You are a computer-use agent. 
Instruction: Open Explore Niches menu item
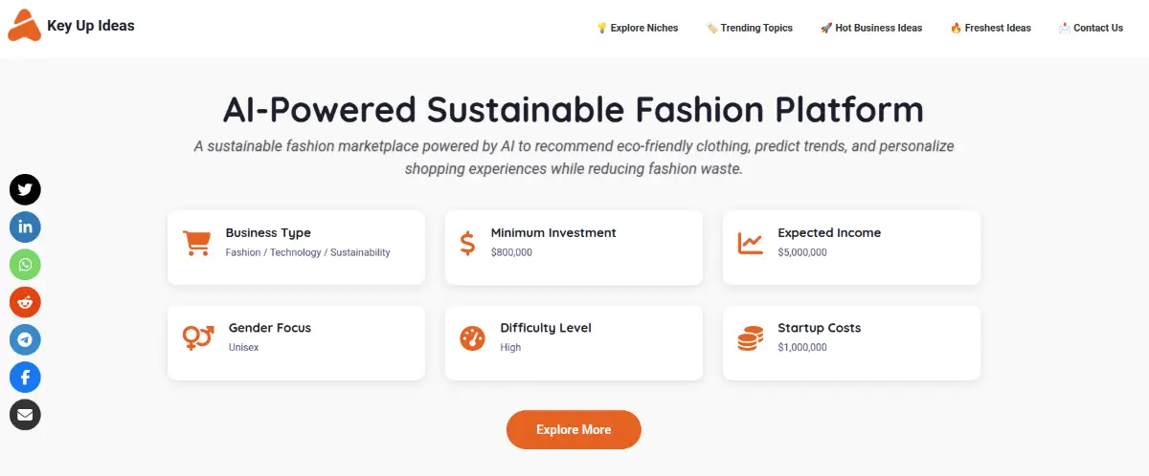(x=637, y=28)
